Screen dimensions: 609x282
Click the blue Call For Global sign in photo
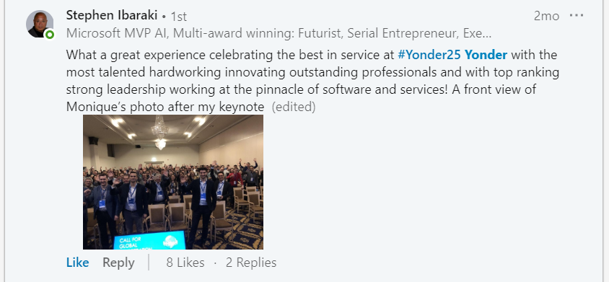pyautogui.click(x=149, y=240)
